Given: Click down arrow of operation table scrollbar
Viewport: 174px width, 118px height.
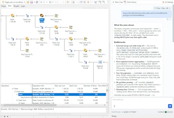Looking at the screenshot, I should 107,103.
